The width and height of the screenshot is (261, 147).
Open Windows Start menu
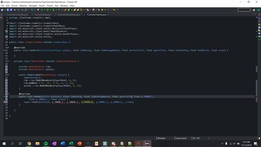[x=4, y=143]
